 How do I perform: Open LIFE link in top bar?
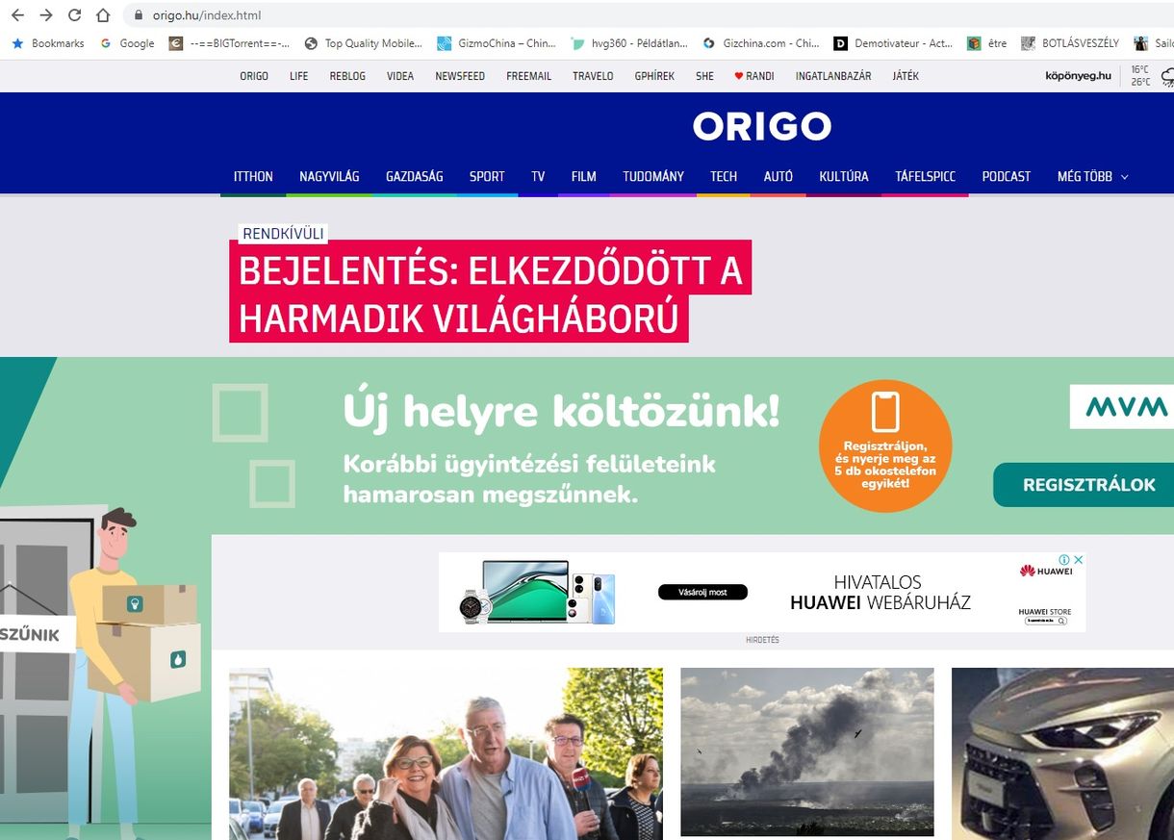point(299,76)
